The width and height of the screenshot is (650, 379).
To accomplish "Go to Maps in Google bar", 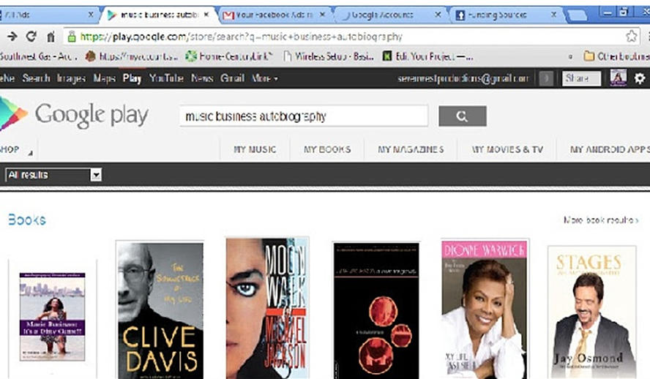I will tap(104, 78).
